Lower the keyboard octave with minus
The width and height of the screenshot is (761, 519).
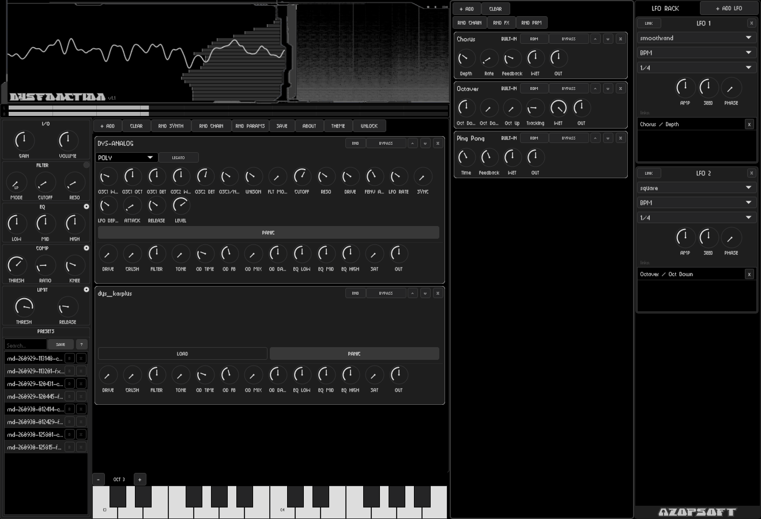99,479
